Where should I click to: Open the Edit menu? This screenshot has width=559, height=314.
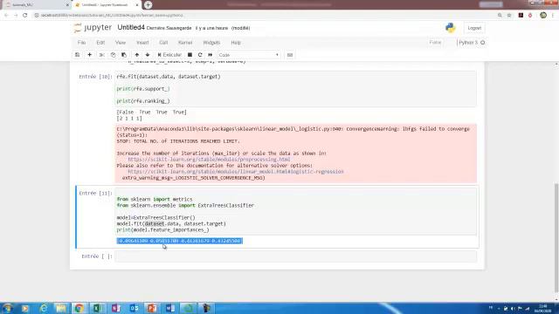[100, 43]
